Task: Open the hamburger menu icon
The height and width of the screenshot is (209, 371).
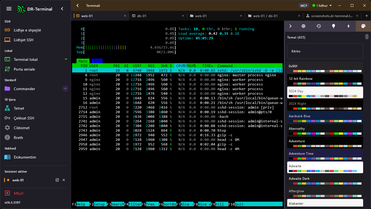Action: (9, 9)
